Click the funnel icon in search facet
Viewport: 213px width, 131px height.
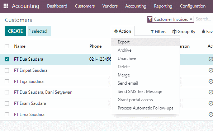click(150, 19)
